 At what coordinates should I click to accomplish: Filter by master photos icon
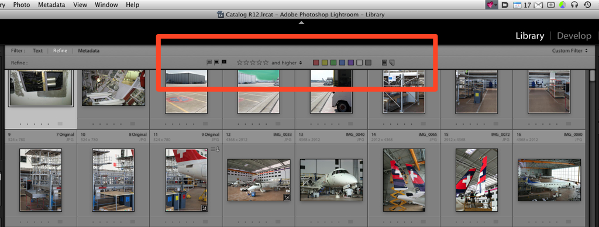(385, 63)
